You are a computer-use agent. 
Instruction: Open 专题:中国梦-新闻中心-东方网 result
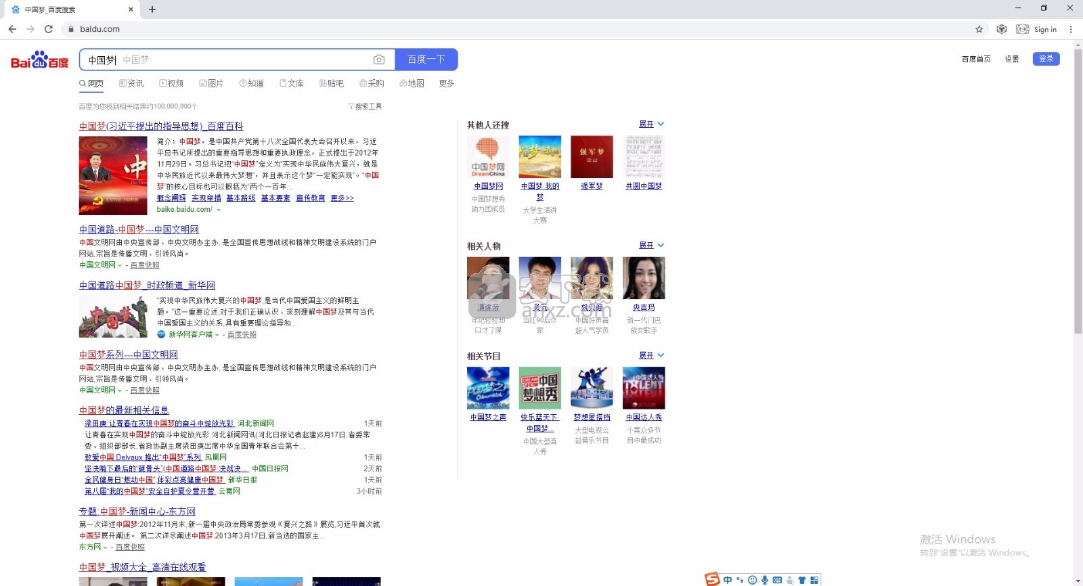coord(137,512)
